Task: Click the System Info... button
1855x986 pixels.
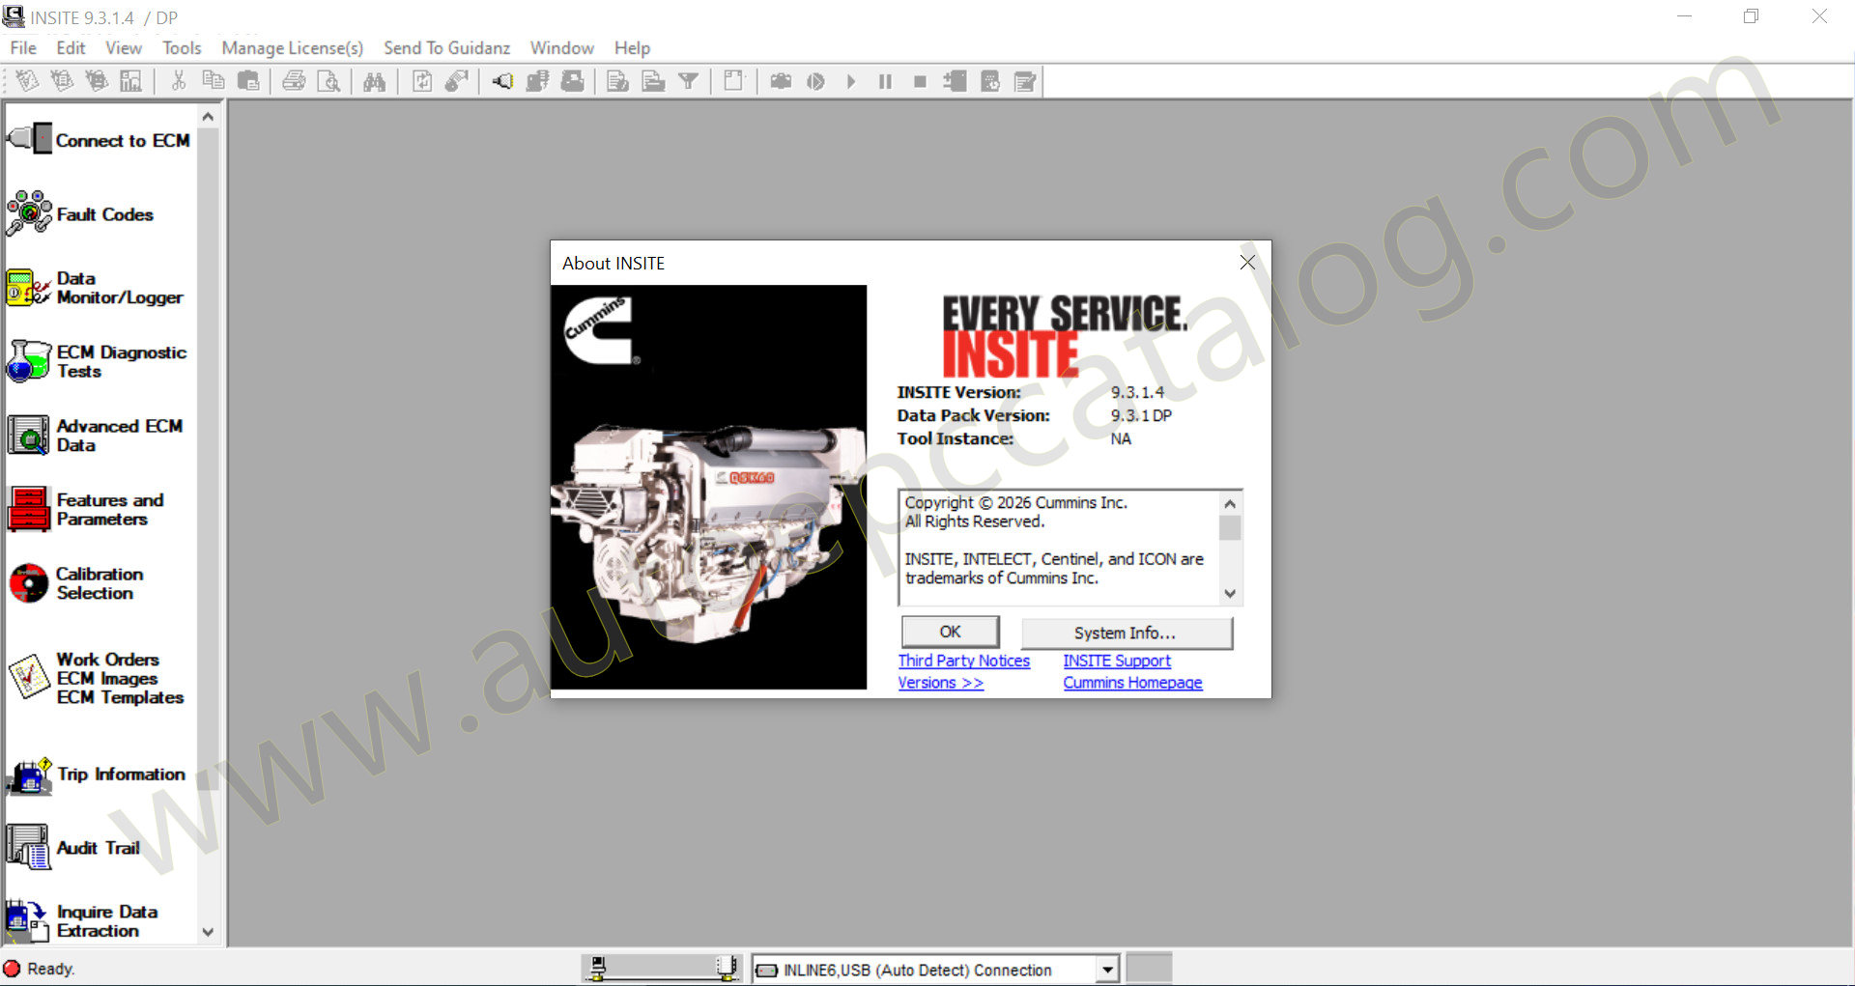Action: coord(1126,633)
